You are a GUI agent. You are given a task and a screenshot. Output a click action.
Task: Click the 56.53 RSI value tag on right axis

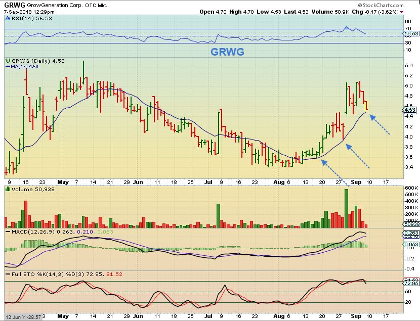(411, 34)
